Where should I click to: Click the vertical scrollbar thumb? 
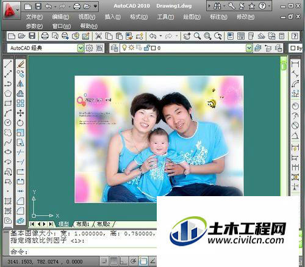(284, 66)
